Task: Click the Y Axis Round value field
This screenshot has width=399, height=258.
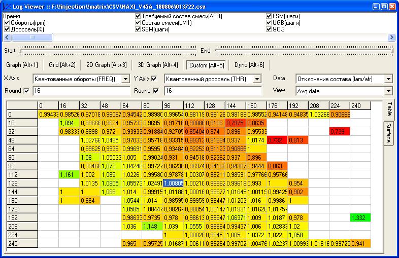Action: (213, 91)
